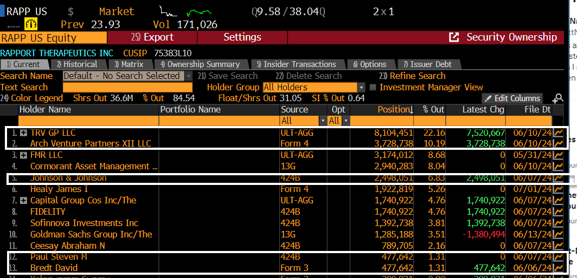Select the Healy James I holder name

coord(59,189)
